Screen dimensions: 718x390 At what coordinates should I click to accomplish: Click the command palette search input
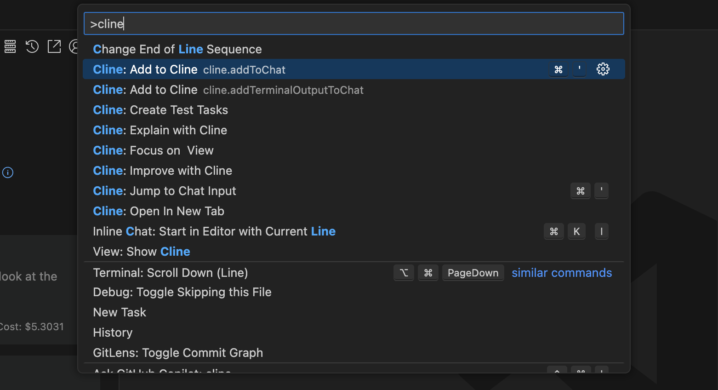(x=353, y=23)
